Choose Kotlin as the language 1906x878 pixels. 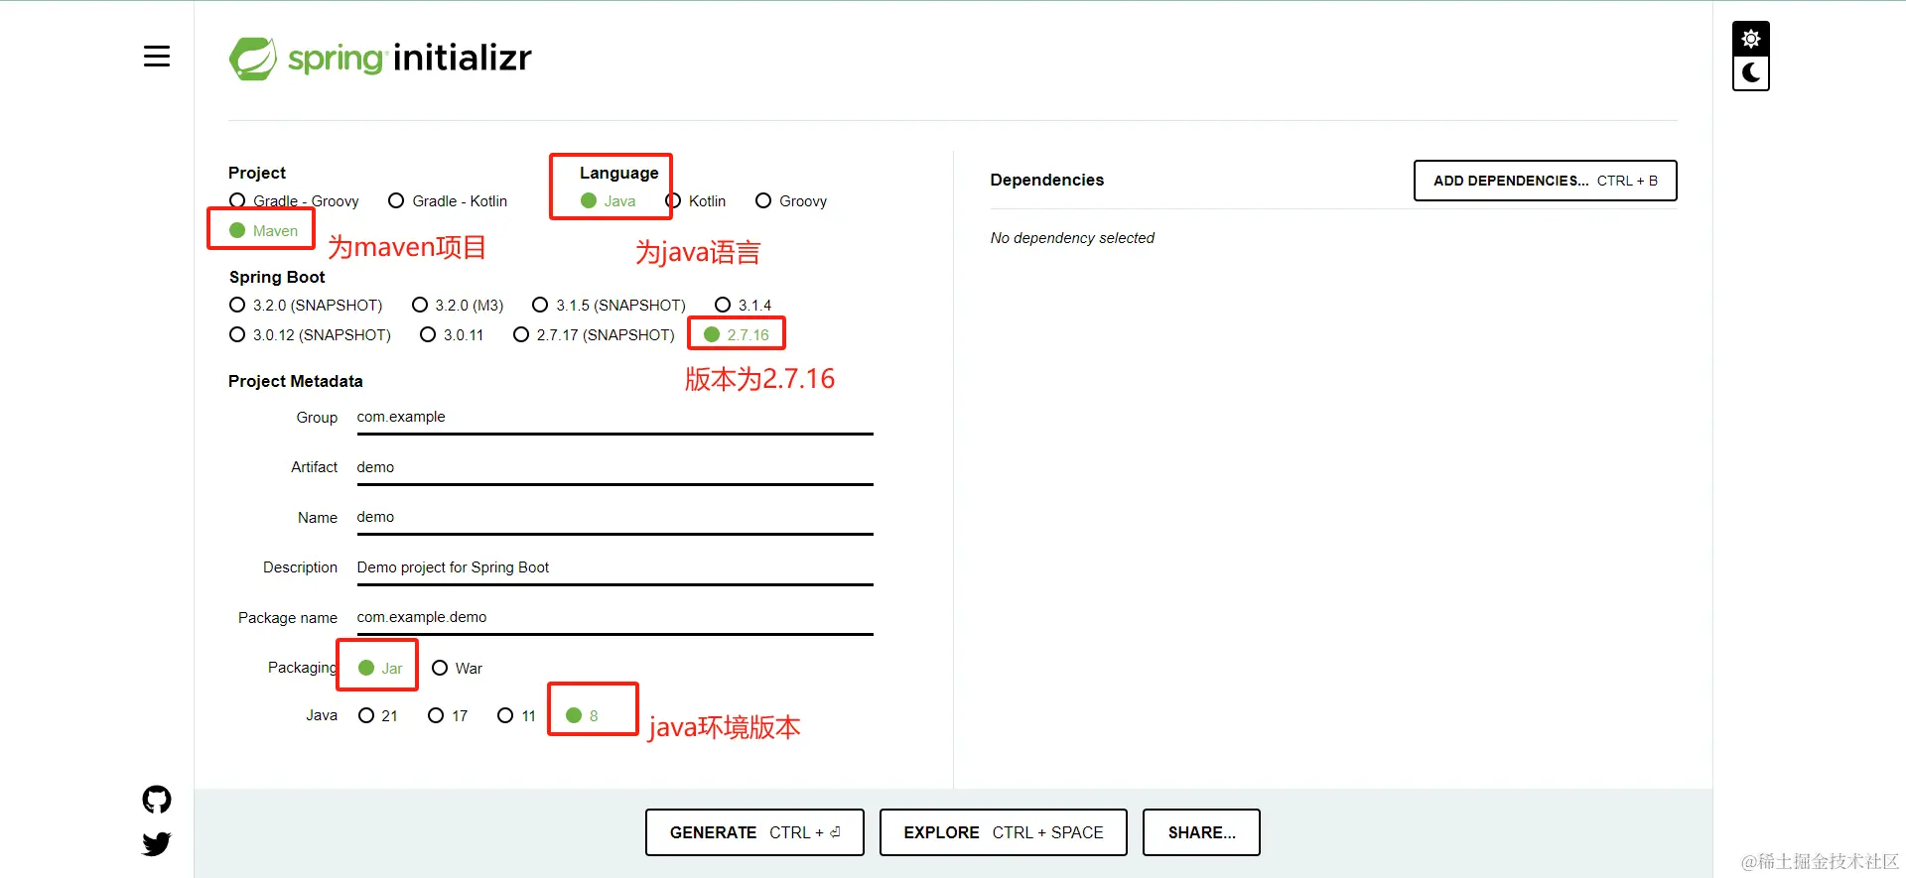(x=696, y=201)
